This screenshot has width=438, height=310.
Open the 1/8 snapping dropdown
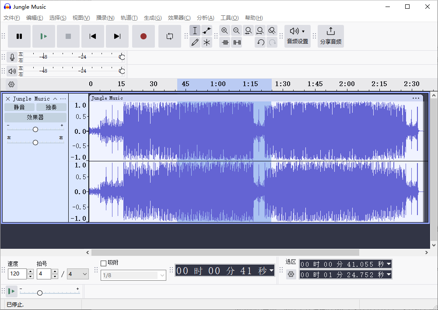pos(133,275)
